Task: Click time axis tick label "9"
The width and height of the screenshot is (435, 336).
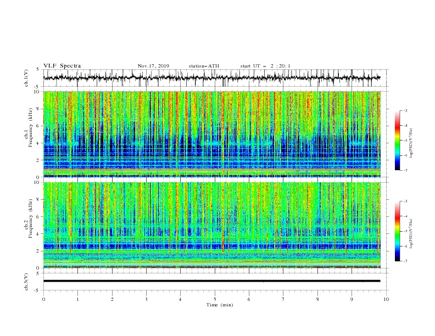Action: click(352, 299)
